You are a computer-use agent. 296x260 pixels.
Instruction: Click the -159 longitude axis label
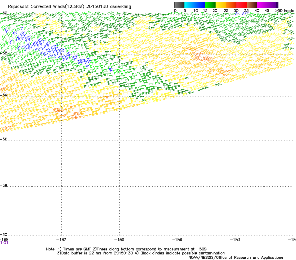point(119,240)
